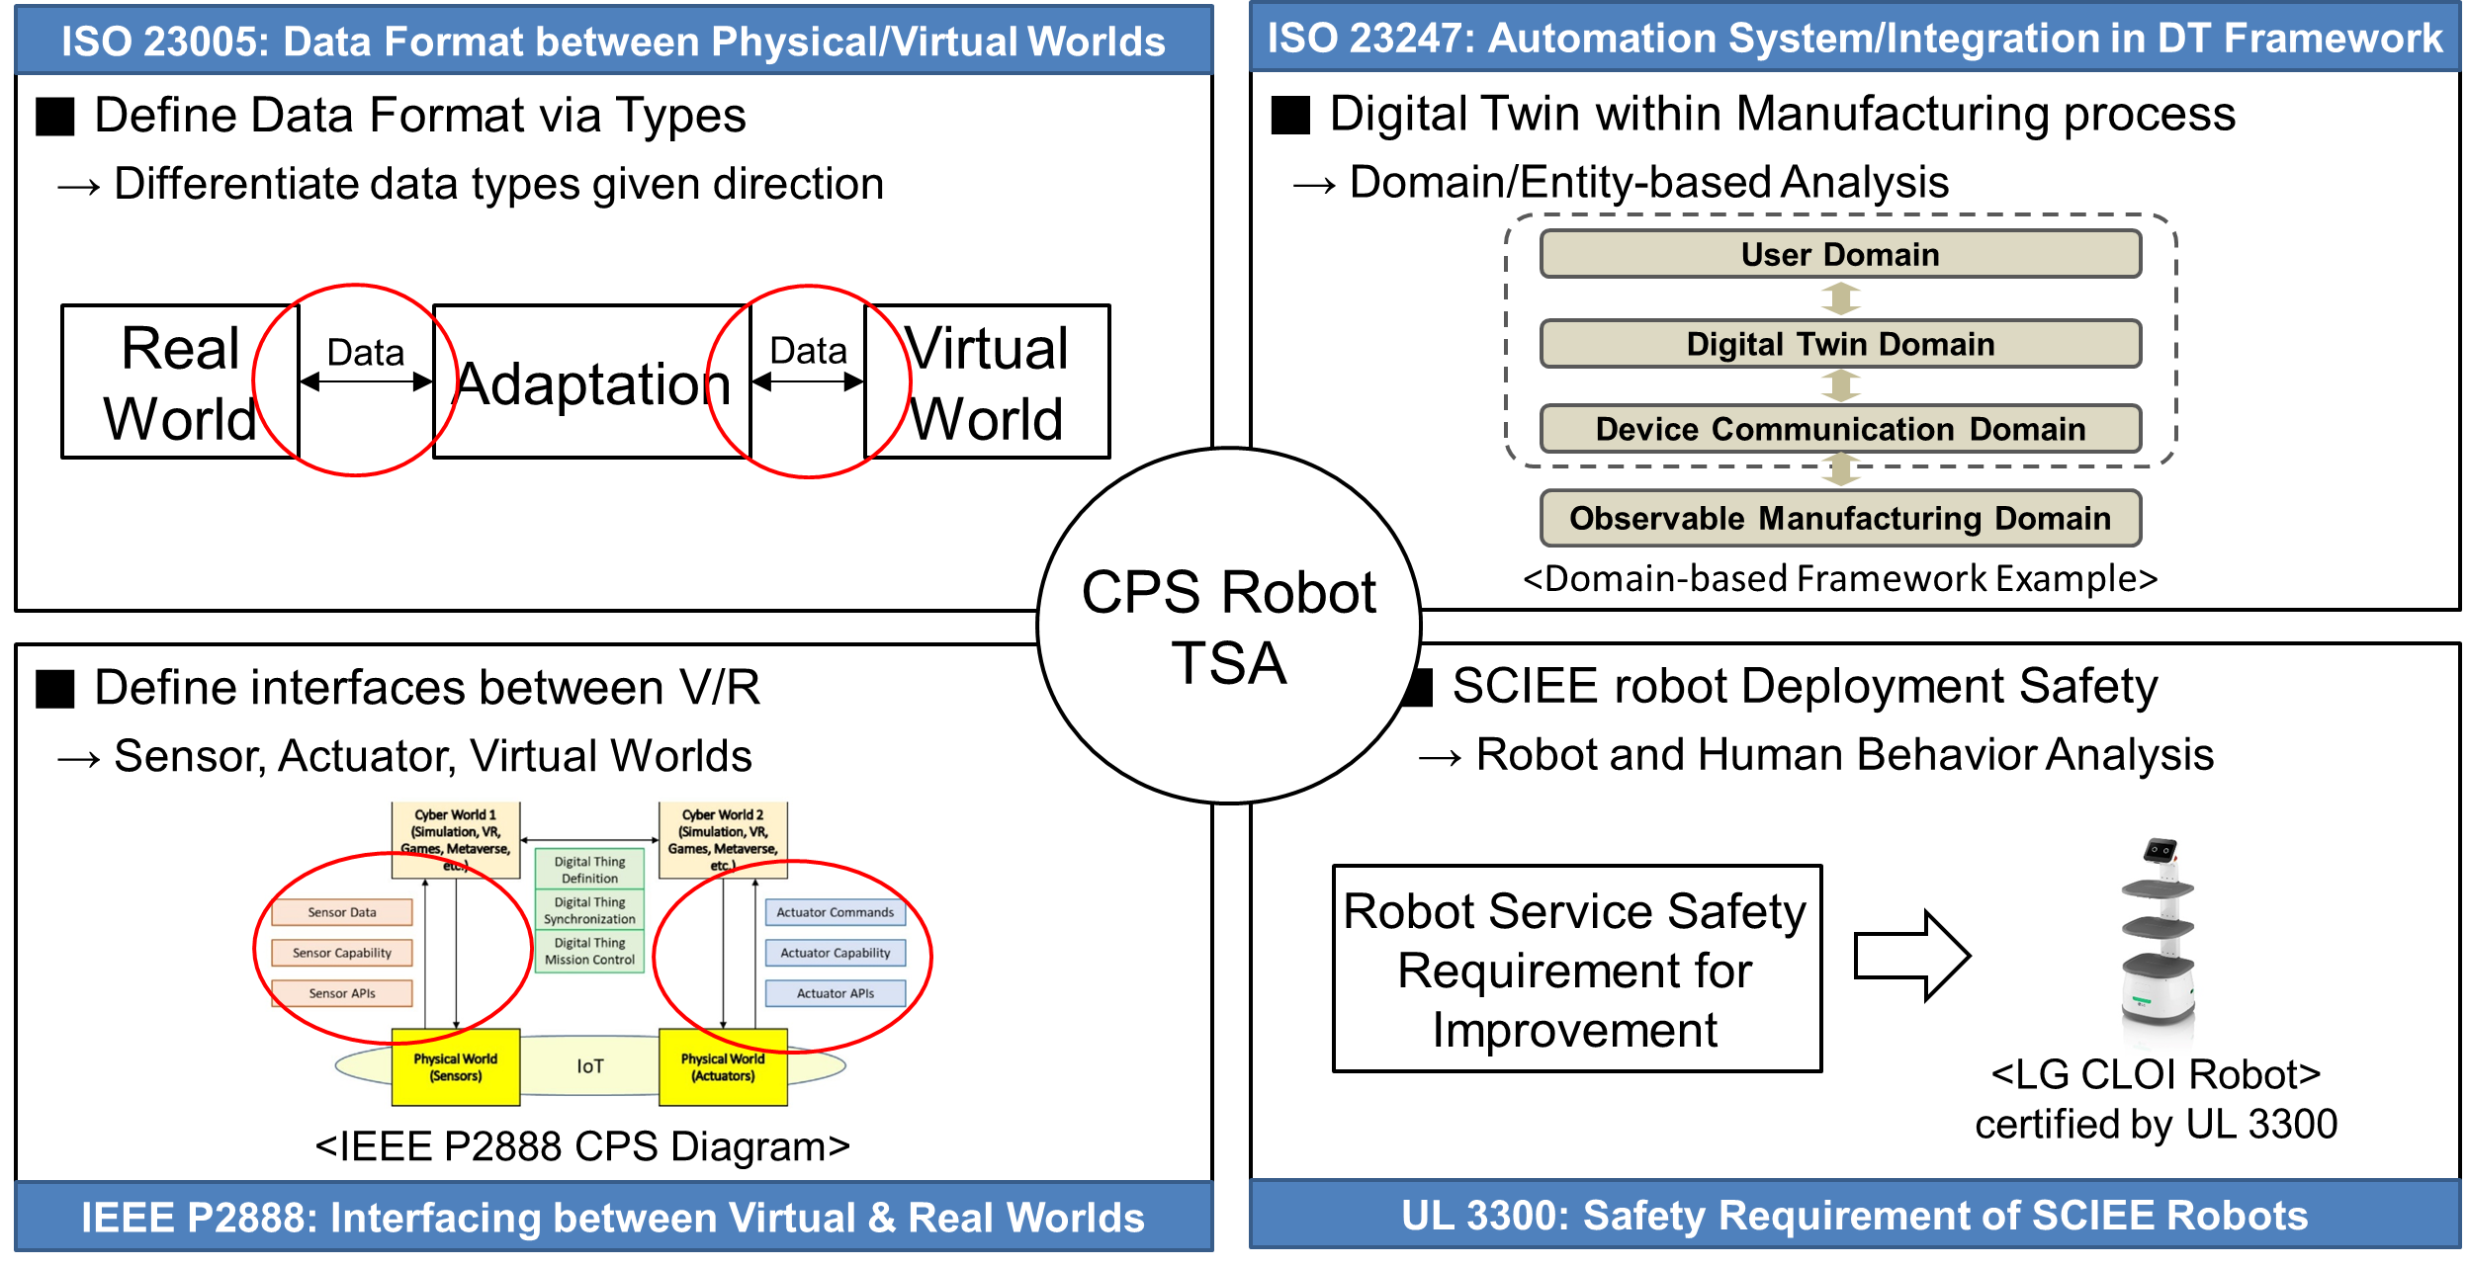Click the Device Communication Domain box
2469x1267 pixels.
click(1839, 429)
